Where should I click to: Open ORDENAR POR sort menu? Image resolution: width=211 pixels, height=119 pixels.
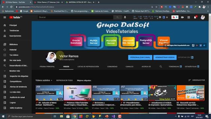click(x=196, y=80)
